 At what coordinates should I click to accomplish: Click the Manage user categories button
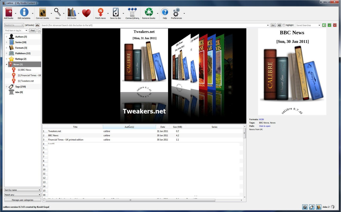click(22, 200)
